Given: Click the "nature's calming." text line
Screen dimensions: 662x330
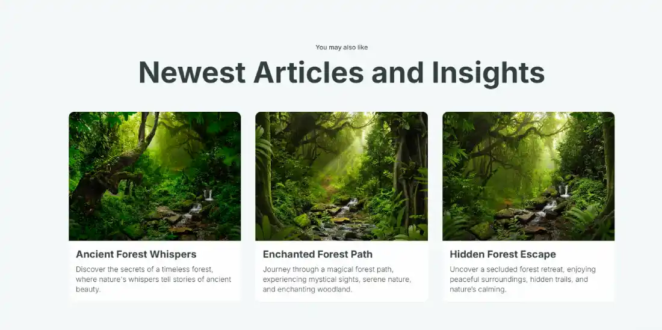Looking at the screenshot, I should (477, 289).
